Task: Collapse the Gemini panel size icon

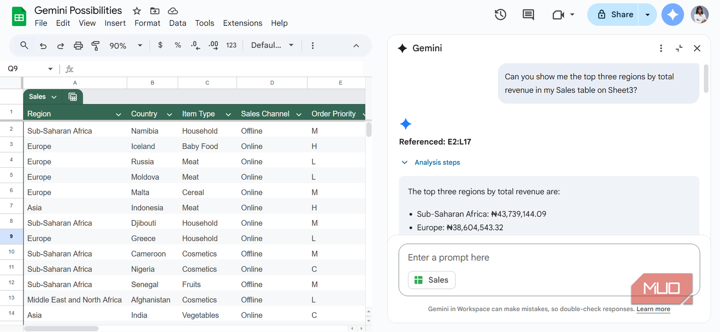Action: (x=679, y=48)
